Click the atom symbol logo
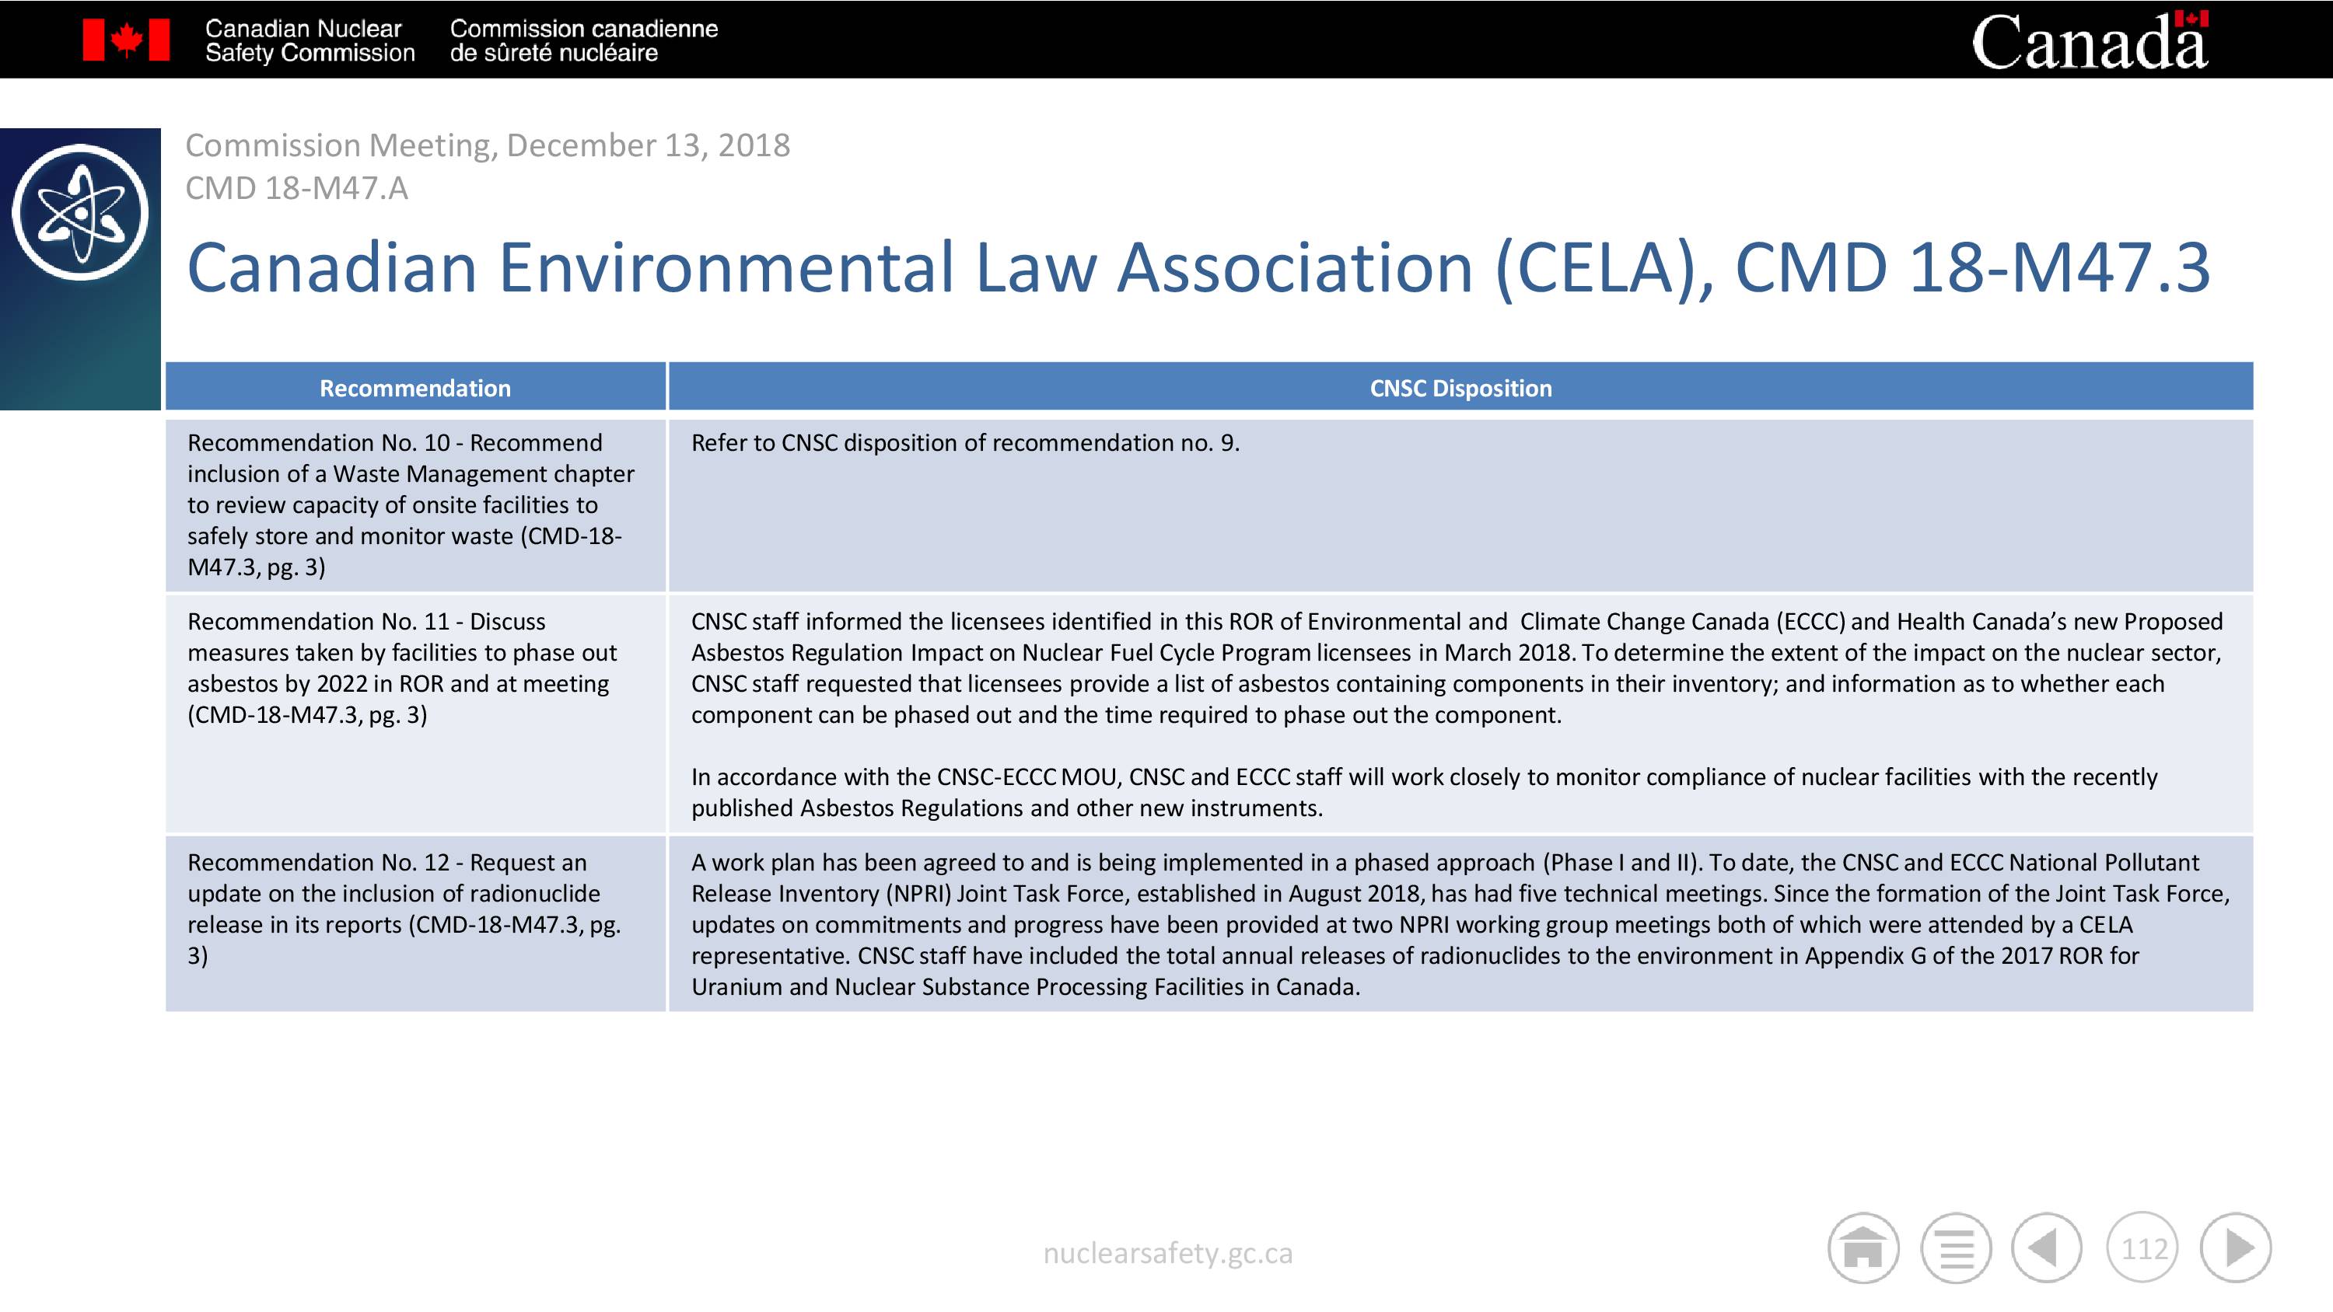2333x1312 pixels. click(x=81, y=212)
